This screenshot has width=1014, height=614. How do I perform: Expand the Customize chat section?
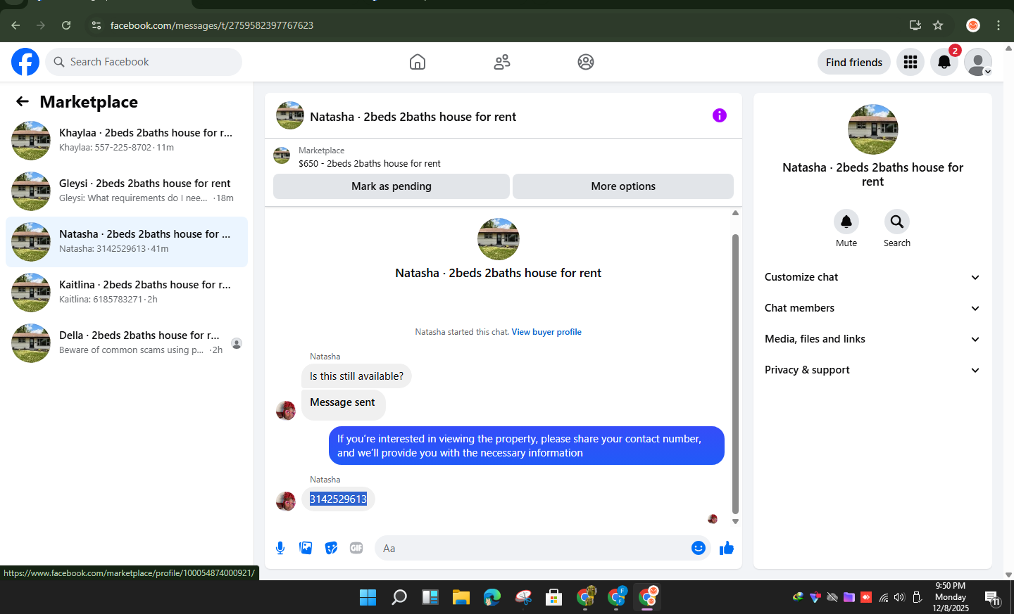872,277
